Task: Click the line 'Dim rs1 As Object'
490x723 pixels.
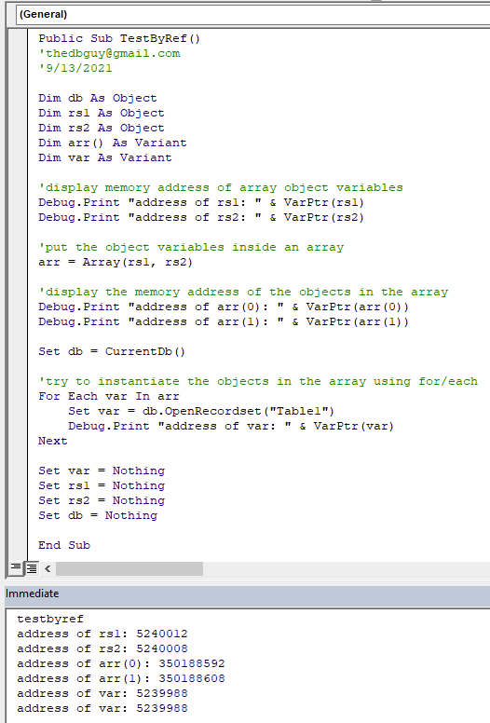Action: 102,113
